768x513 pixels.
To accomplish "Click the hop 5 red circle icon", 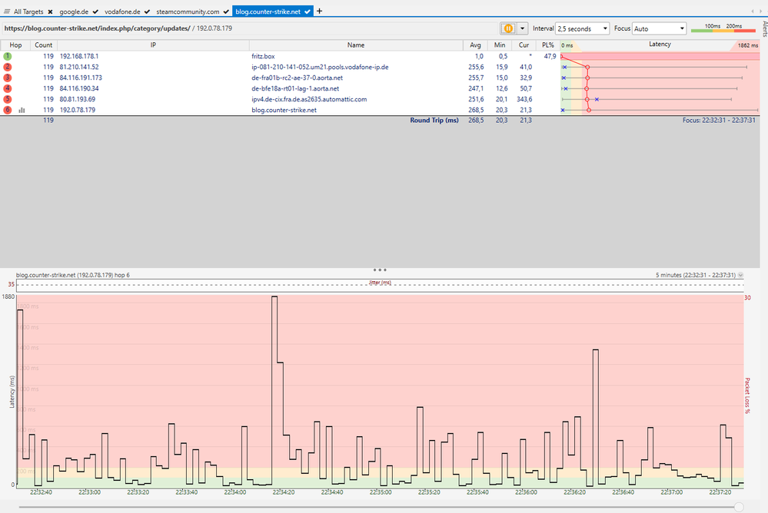I will click(7, 99).
